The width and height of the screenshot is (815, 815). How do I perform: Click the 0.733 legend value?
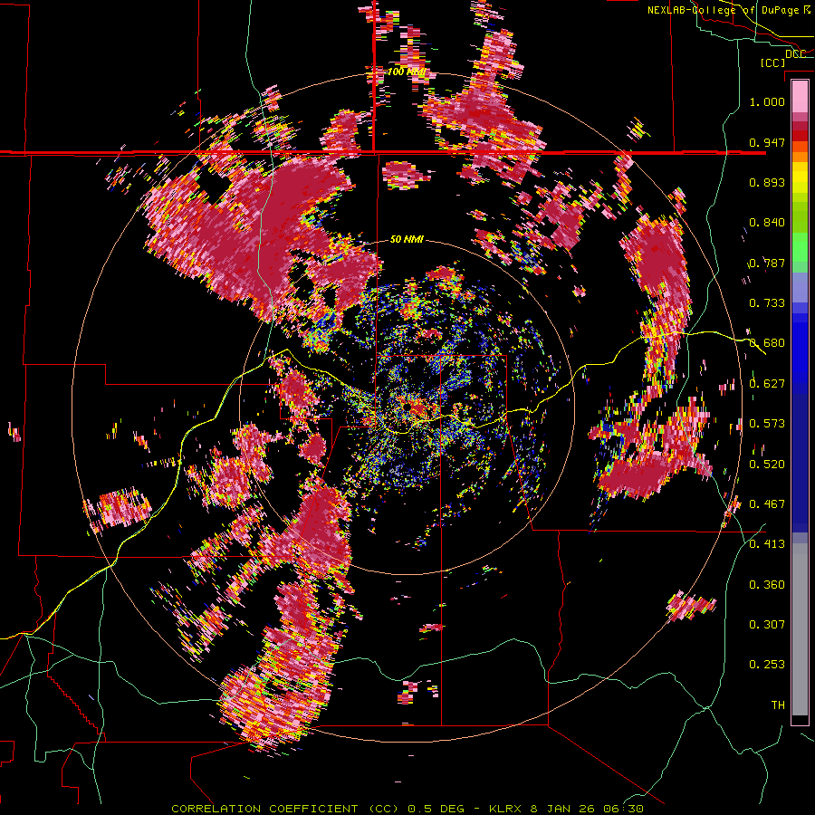[x=767, y=303]
